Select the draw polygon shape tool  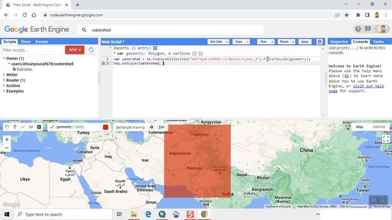point(31,127)
